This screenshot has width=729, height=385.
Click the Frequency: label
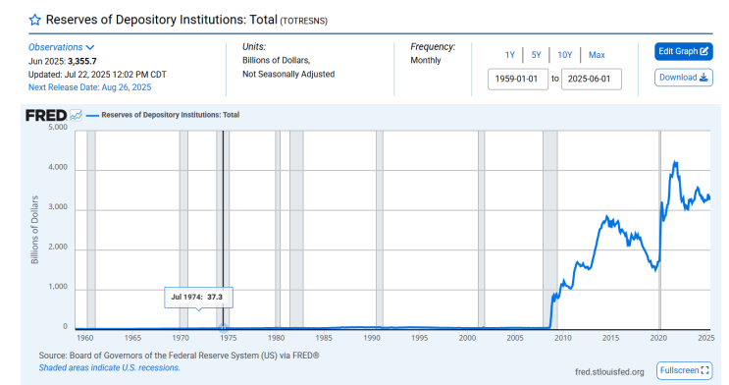point(433,47)
